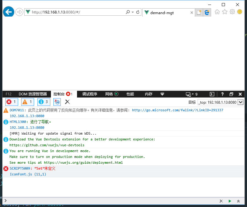247x207 pixels.
Task: Run the script with green play button
Action: [x=230, y=201]
